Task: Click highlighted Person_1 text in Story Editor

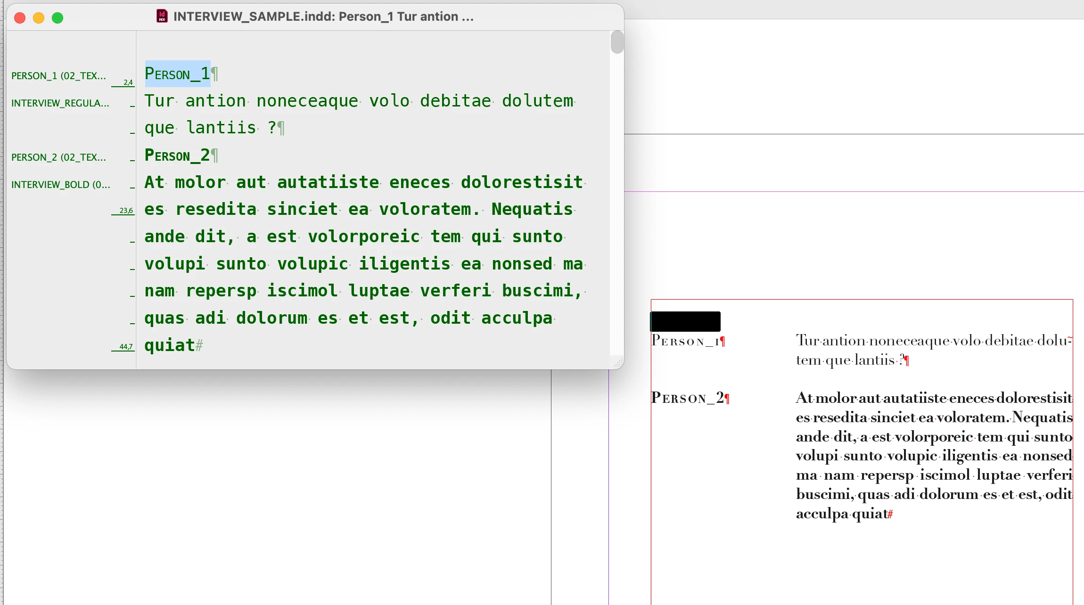Action: 177,74
